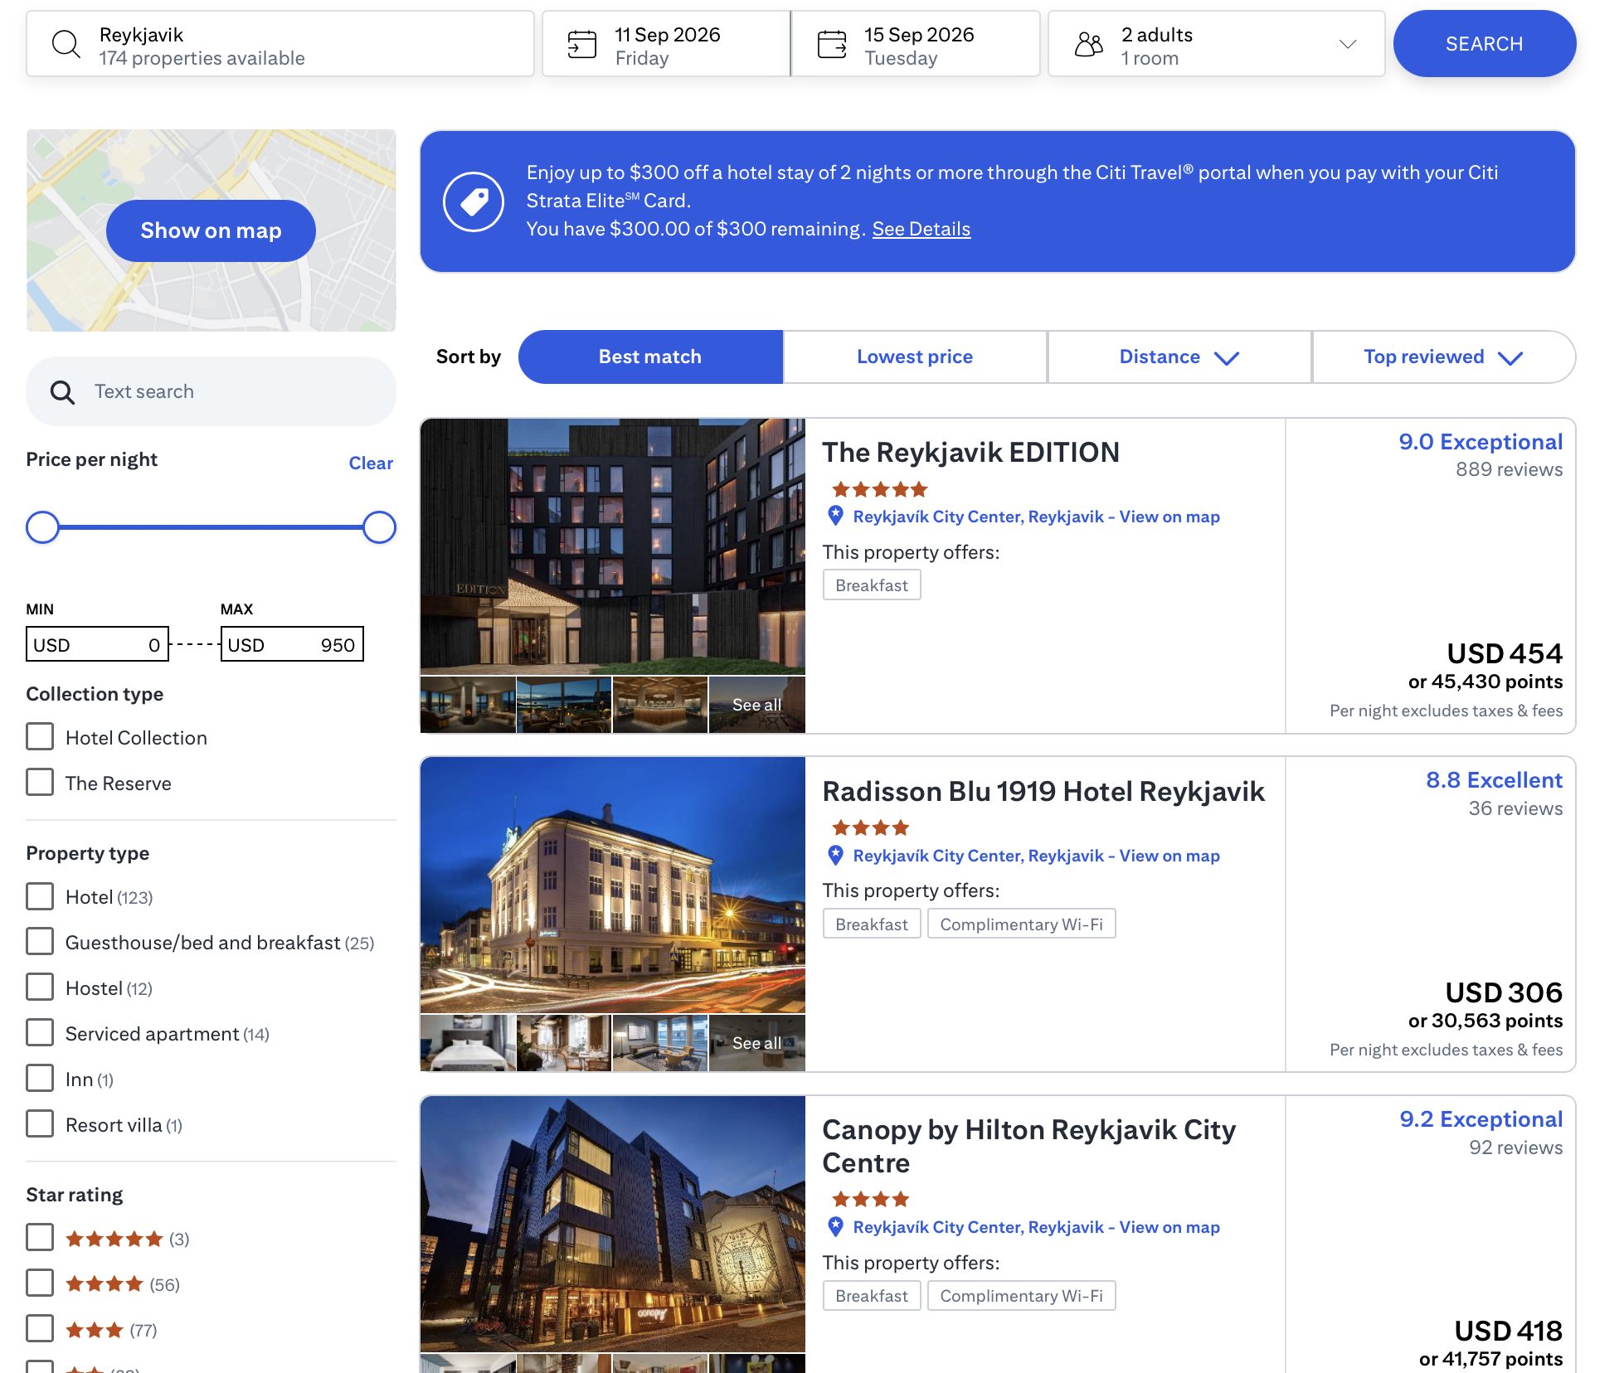Click the Show on map button
Screen dimensions: 1624x1373
tap(211, 230)
